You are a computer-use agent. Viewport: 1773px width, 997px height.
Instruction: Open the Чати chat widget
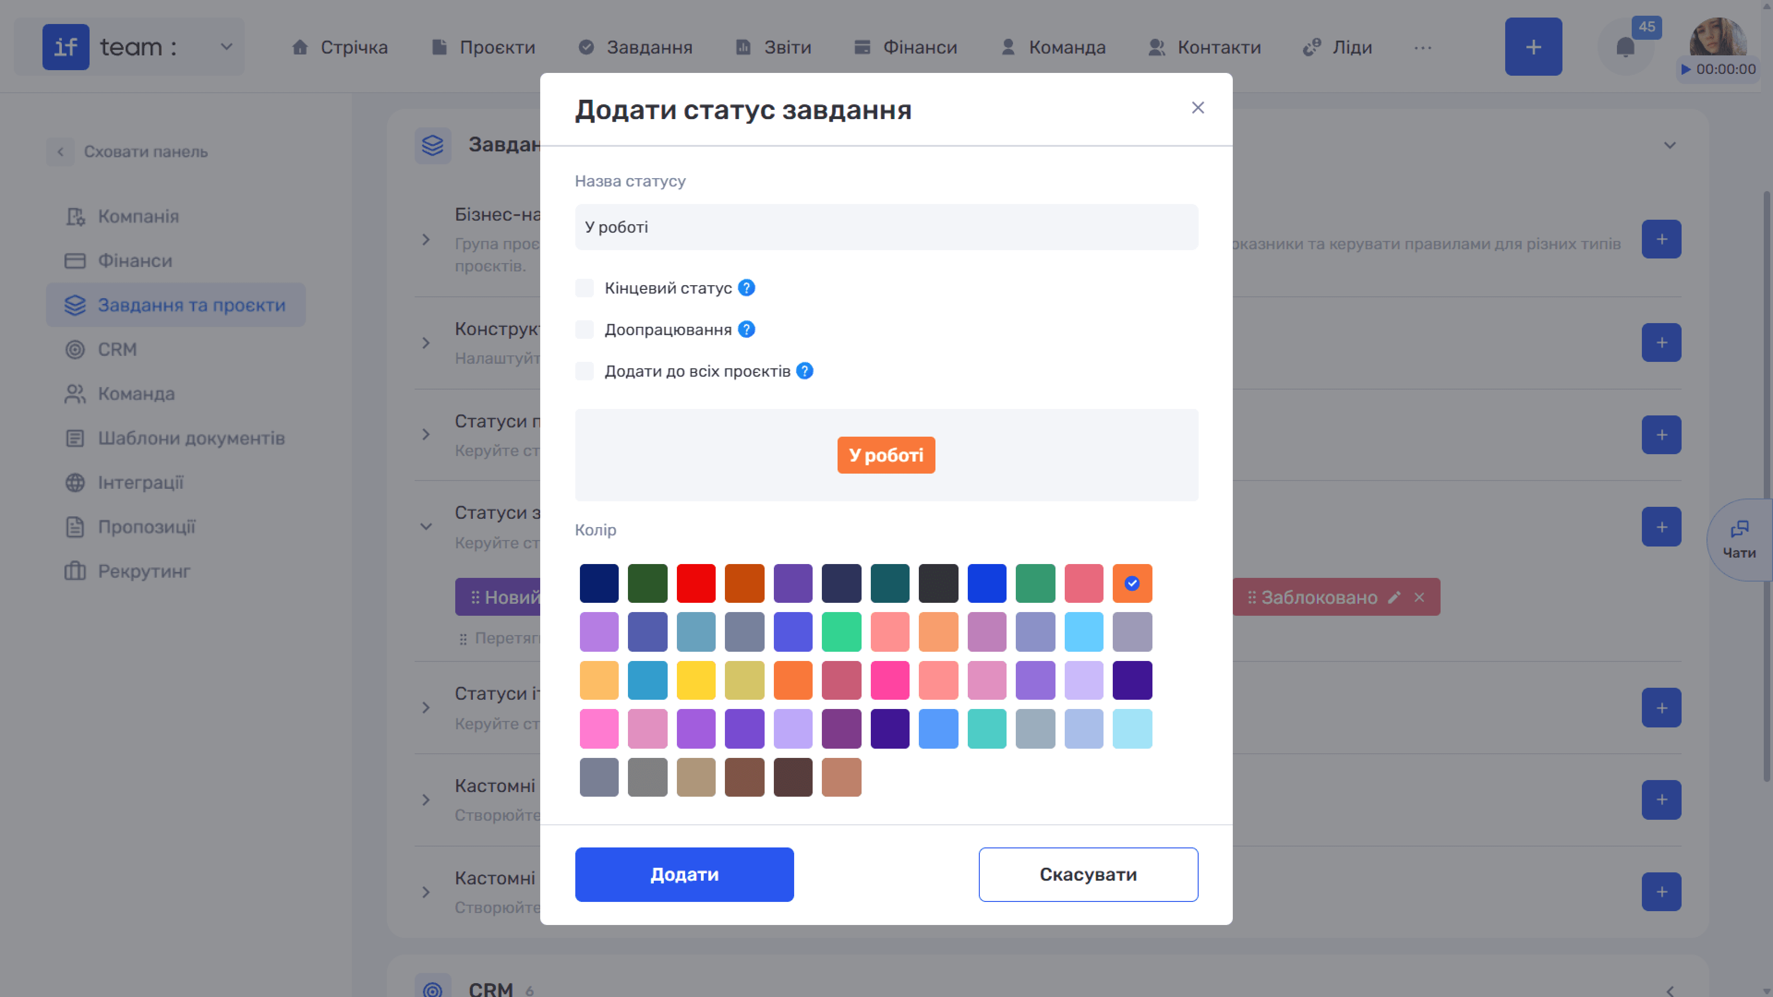(x=1739, y=540)
